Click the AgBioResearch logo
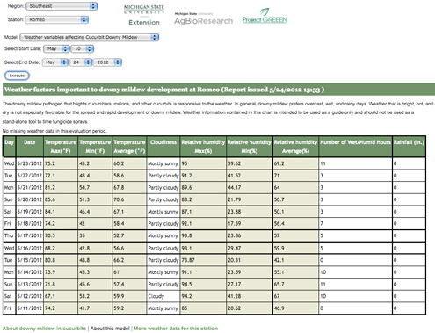Screen dimensions: 435x333 pos(203,18)
